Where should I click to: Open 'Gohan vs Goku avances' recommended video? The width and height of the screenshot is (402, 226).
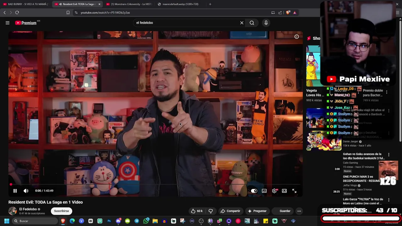(x=364, y=156)
